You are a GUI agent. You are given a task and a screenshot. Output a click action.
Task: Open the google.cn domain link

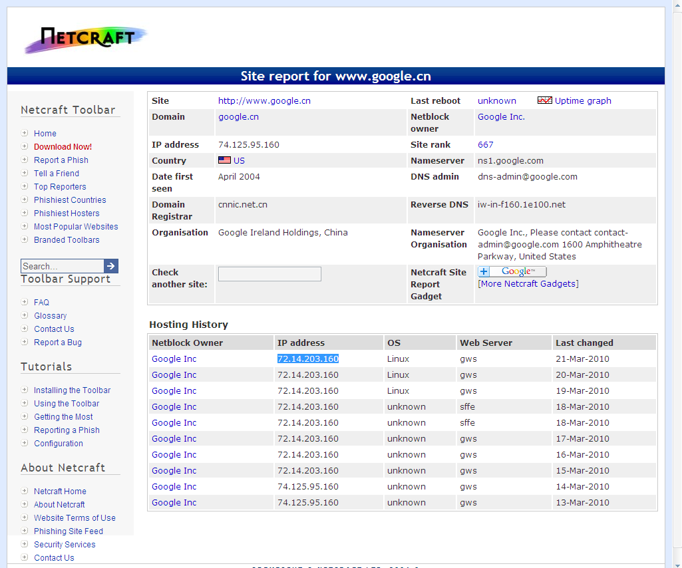tap(238, 117)
